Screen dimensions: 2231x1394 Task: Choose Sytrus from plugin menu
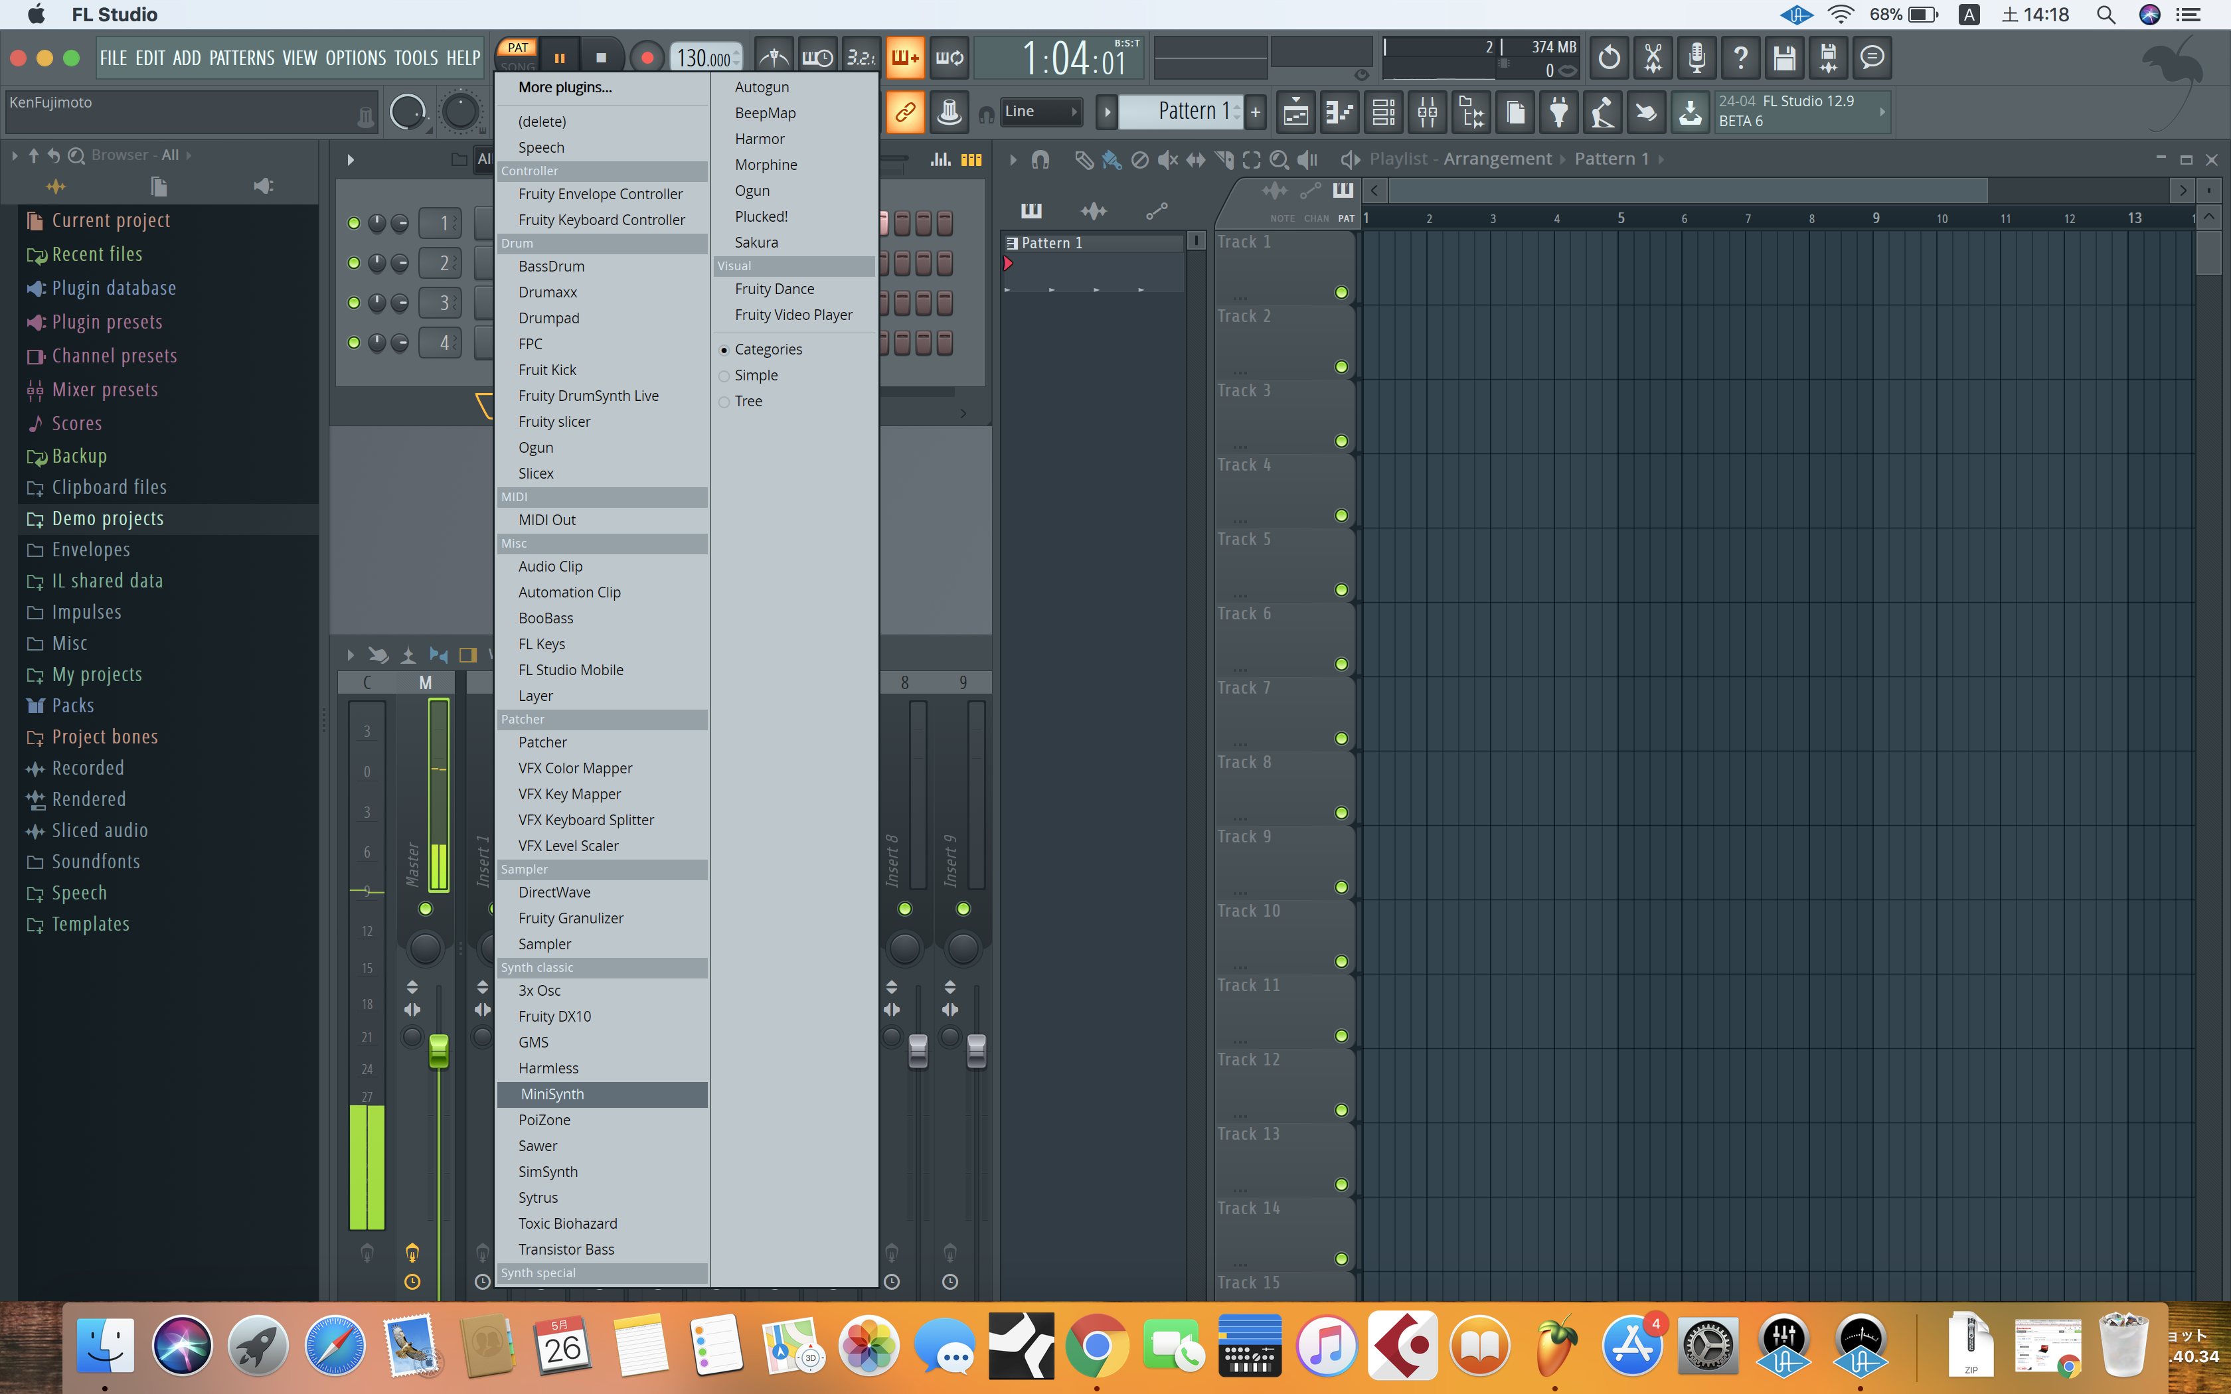(602, 1198)
